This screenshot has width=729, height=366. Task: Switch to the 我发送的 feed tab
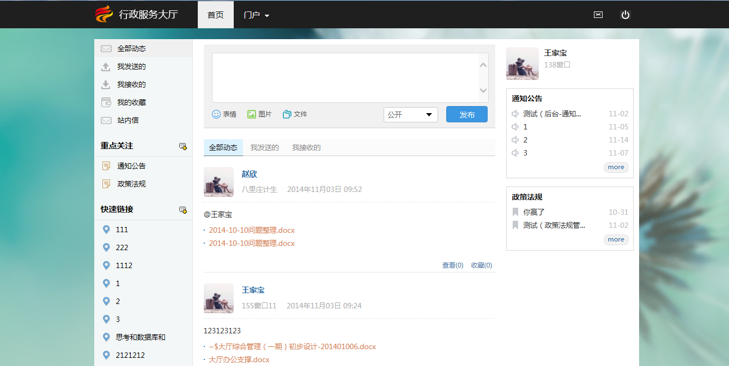[265, 147]
